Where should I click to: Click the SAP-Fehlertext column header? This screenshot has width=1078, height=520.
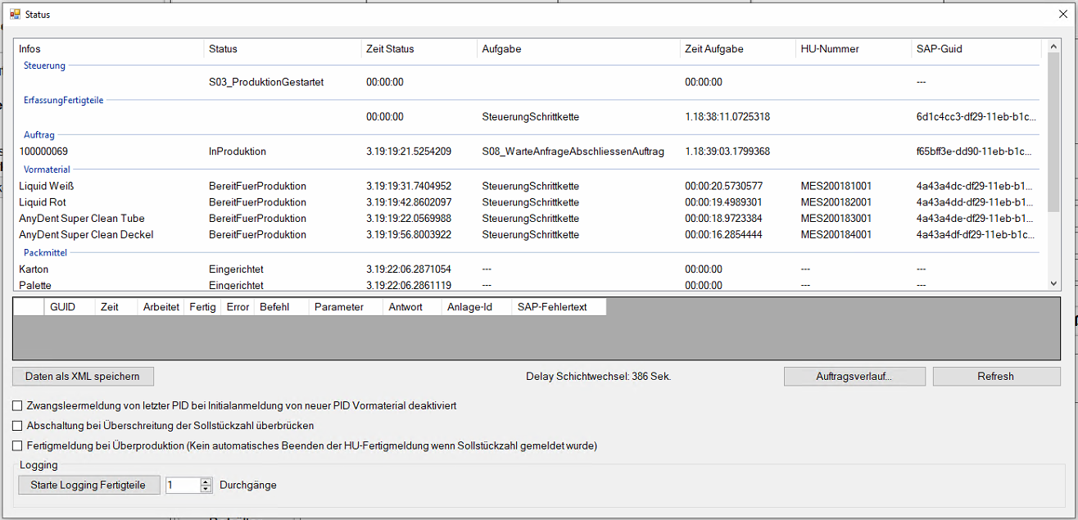coord(552,307)
